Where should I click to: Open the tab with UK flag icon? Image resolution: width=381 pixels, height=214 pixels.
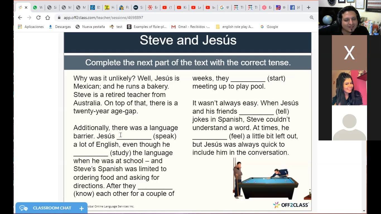pos(281,8)
